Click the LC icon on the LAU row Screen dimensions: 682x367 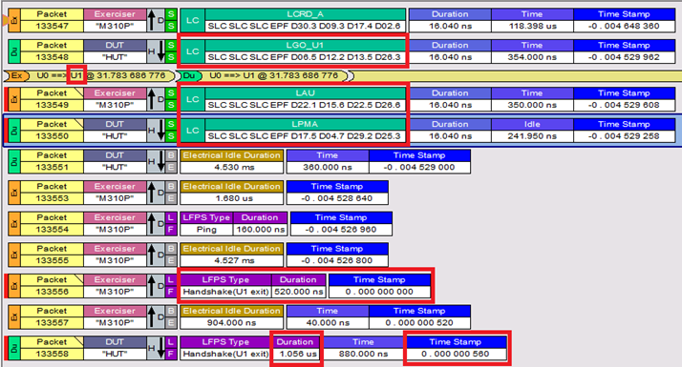pyautogui.click(x=192, y=99)
